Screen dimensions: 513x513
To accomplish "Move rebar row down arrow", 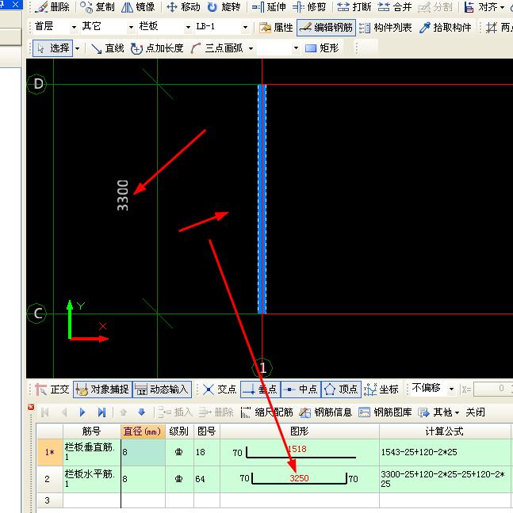I will click(141, 412).
